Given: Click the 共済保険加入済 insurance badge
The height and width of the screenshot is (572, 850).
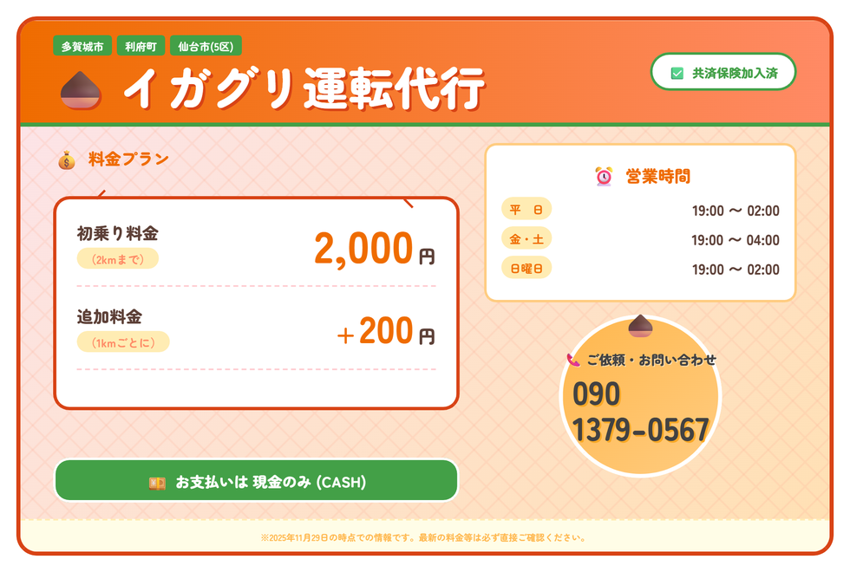Looking at the screenshot, I should point(723,73).
